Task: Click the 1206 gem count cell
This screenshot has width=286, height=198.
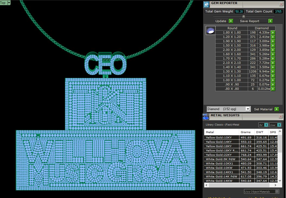Action: pyautogui.click(x=253, y=72)
